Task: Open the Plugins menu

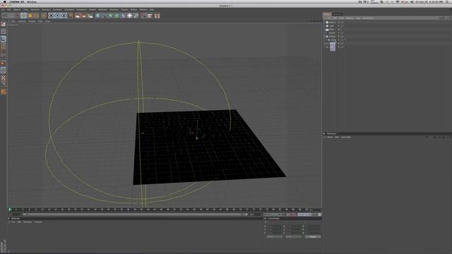Action: click(124, 9)
